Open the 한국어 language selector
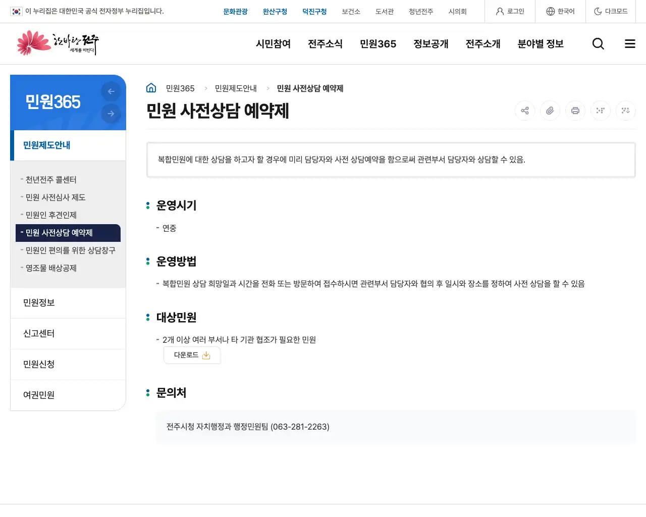The height and width of the screenshot is (517, 646). click(561, 11)
